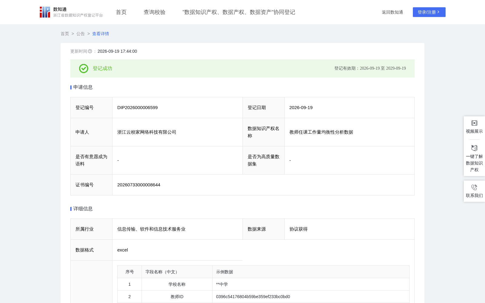The width and height of the screenshot is (485, 303).
Task: Select the registration date 2026-09-19 cell
Action: click(350, 108)
